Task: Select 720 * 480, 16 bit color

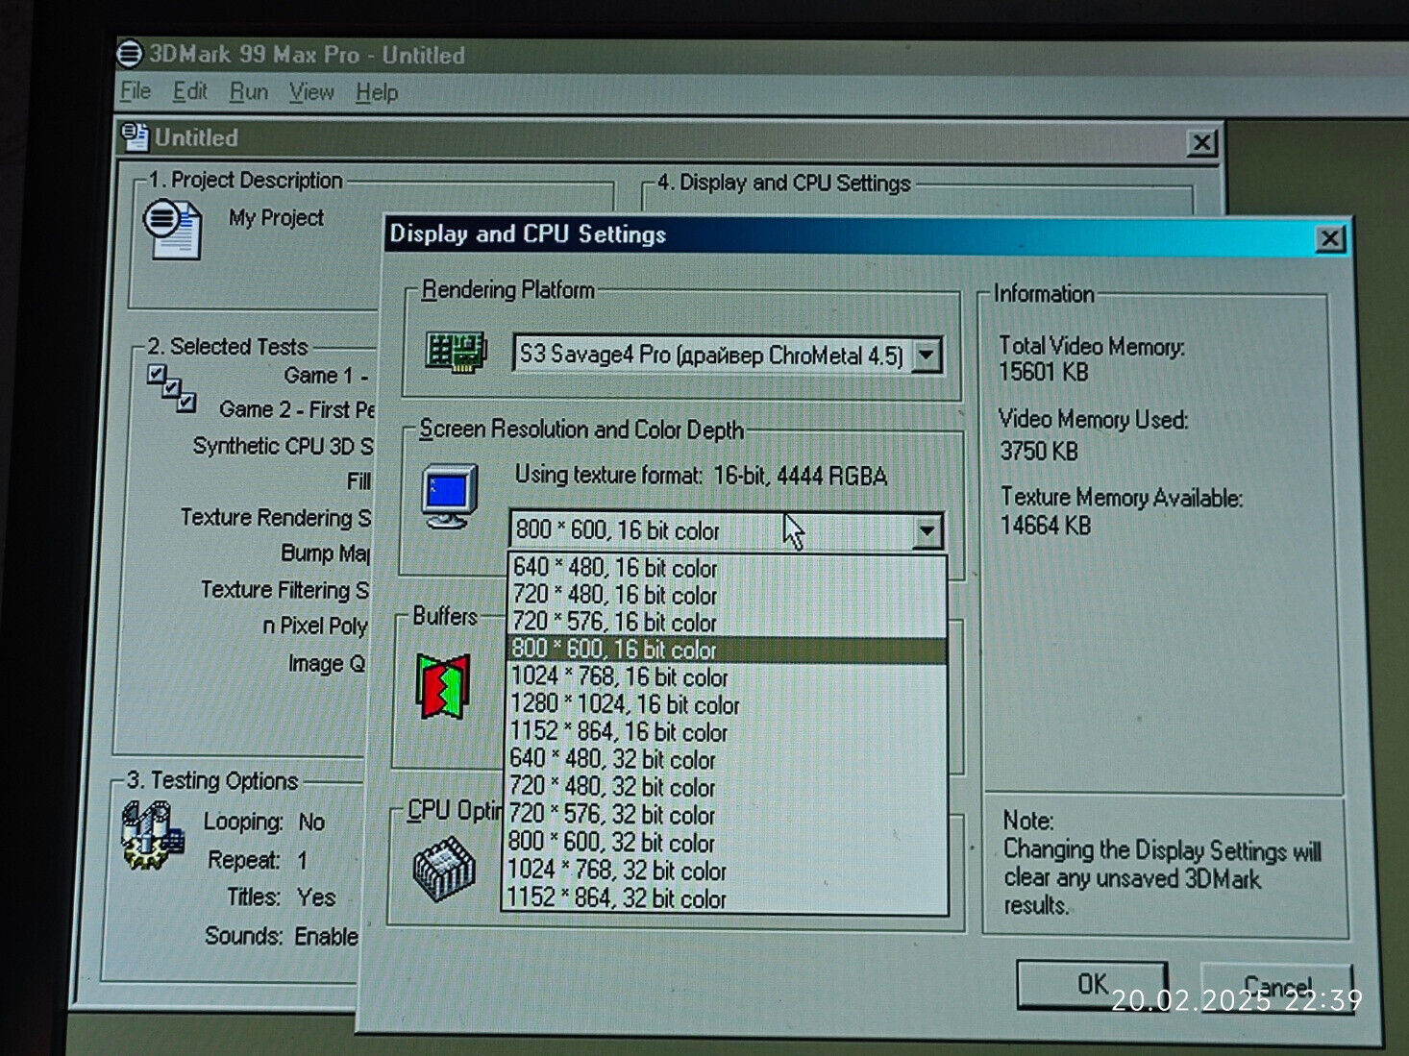Action: pos(727,595)
